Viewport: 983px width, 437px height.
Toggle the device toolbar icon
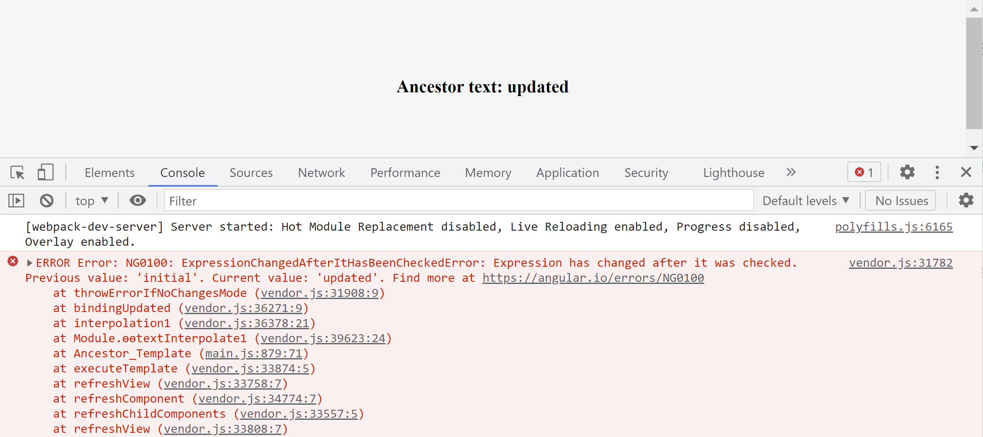pyautogui.click(x=45, y=172)
